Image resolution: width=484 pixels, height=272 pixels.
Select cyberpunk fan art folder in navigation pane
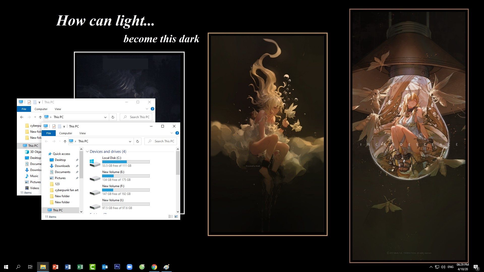click(x=67, y=190)
